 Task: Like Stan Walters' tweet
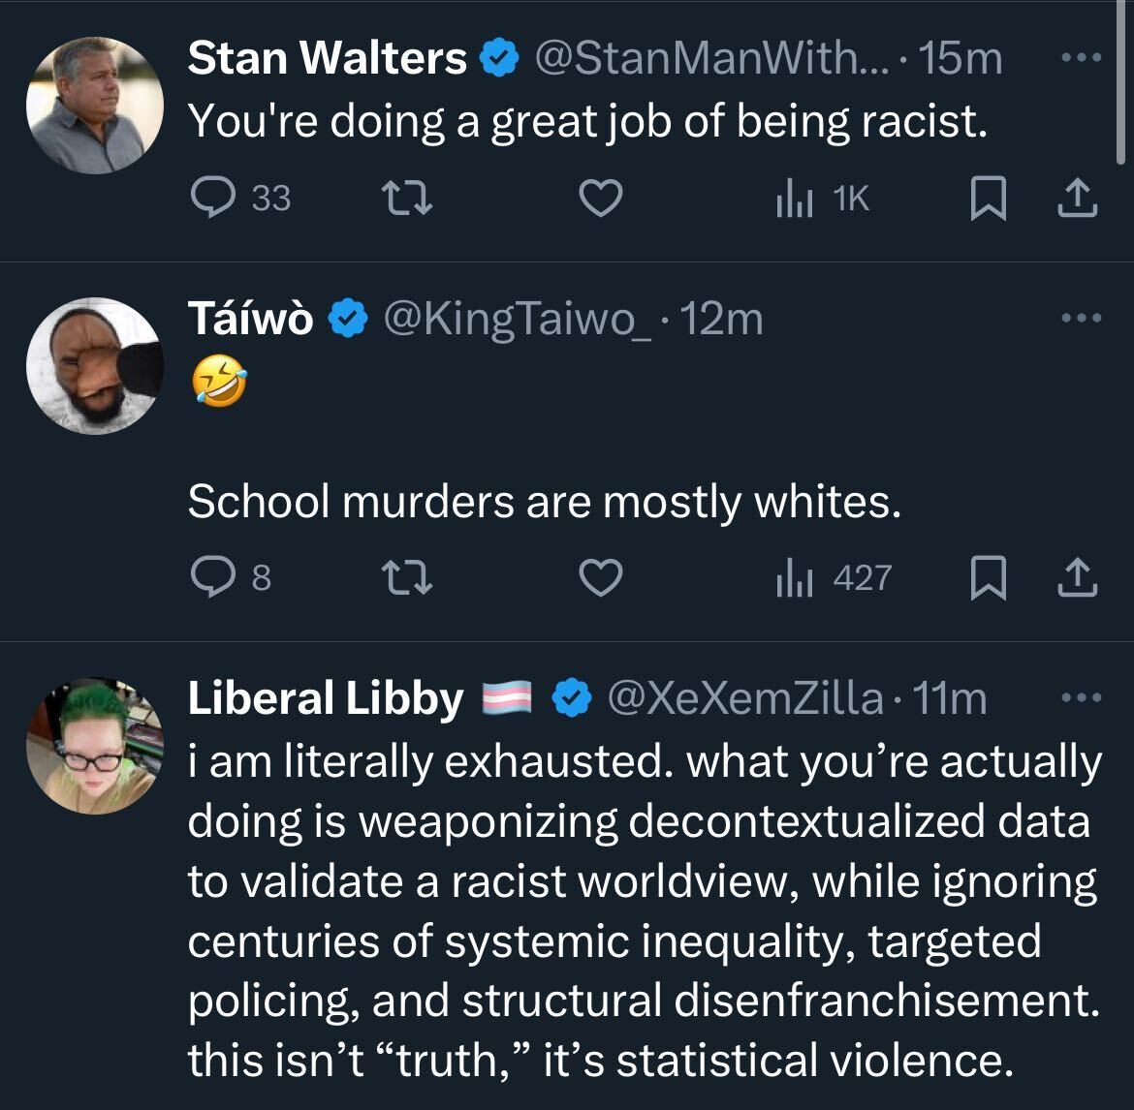coord(600,199)
